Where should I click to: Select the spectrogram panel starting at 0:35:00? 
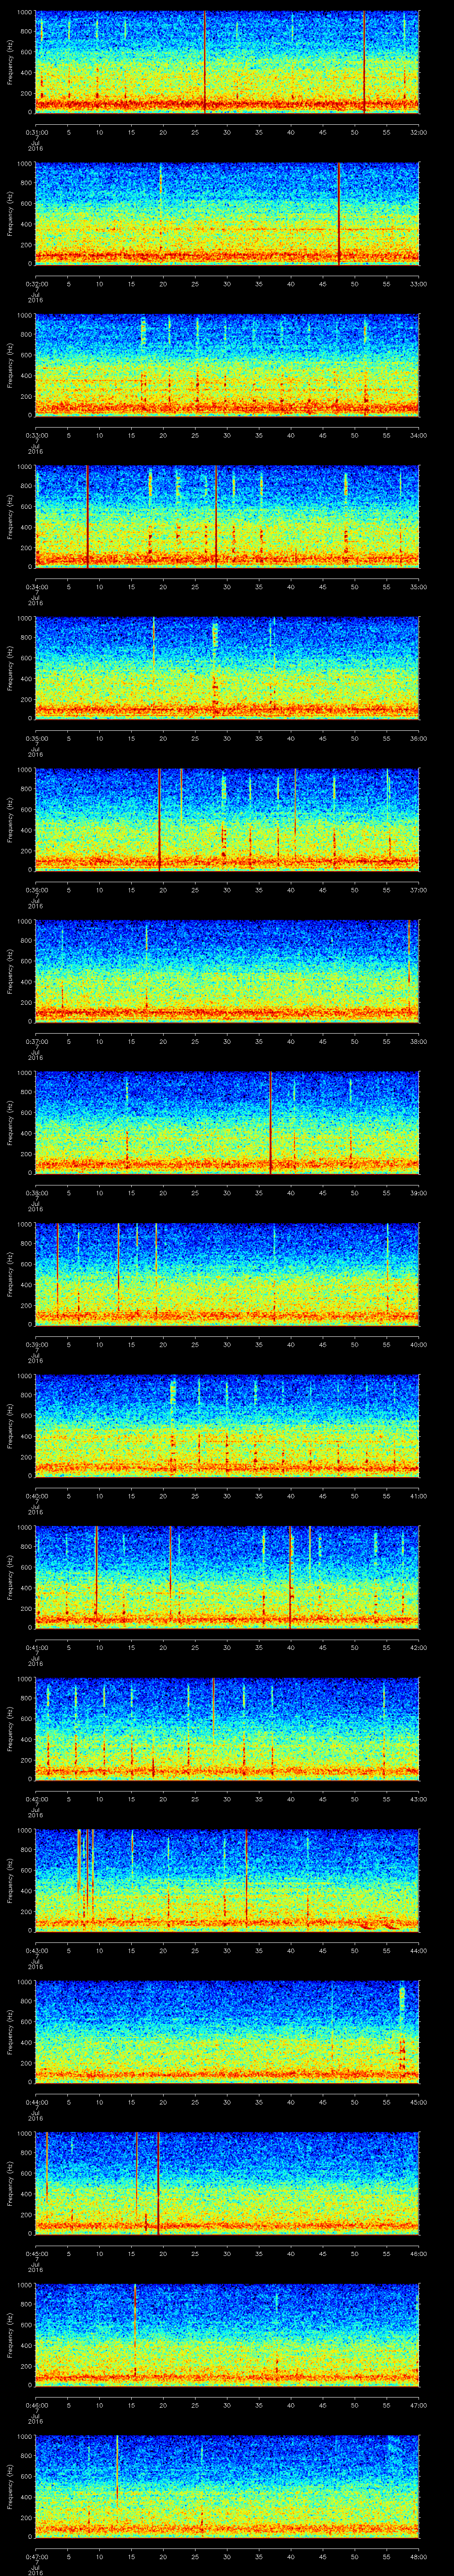point(227,668)
